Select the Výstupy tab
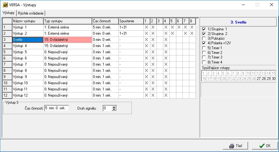The image size is (279, 152). (x=8, y=13)
